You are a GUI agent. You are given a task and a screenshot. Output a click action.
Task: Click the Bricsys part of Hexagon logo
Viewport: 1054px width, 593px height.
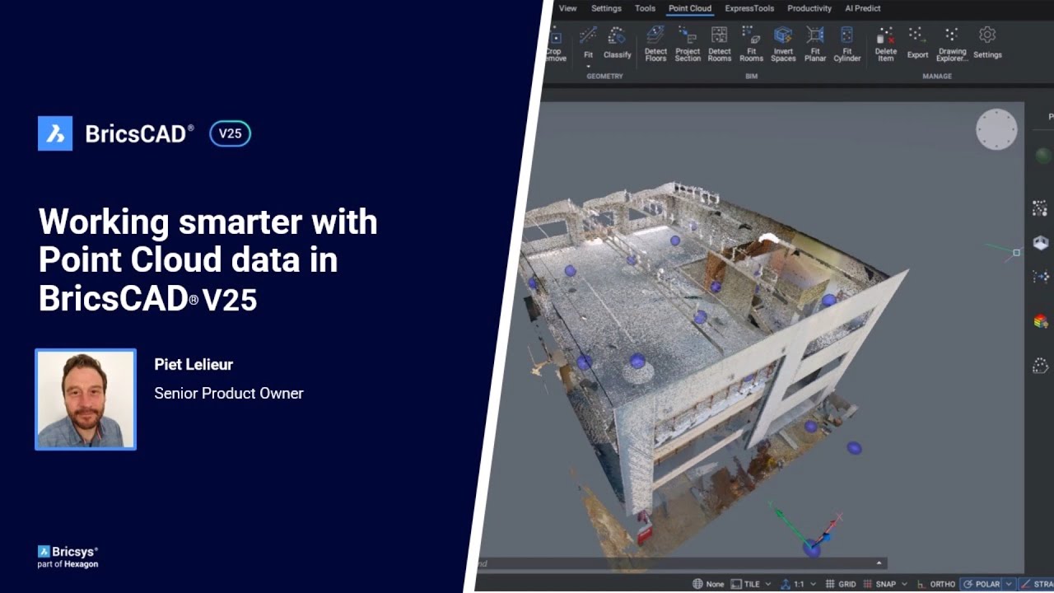coord(68,557)
